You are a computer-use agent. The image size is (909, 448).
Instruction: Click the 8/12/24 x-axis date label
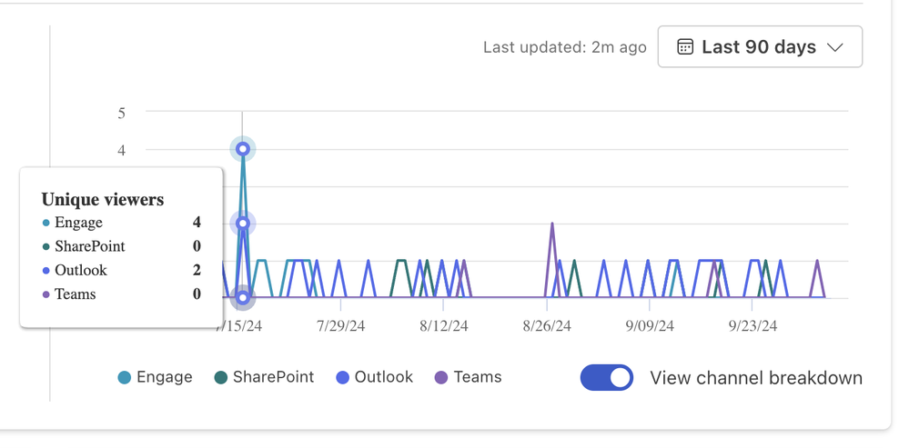(x=443, y=326)
